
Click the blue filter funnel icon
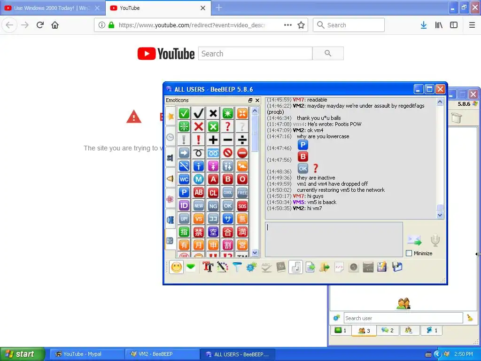pos(237,267)
